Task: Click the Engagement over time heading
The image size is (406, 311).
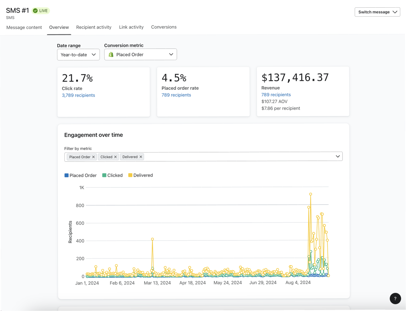Action: click(x=93, y=135)
